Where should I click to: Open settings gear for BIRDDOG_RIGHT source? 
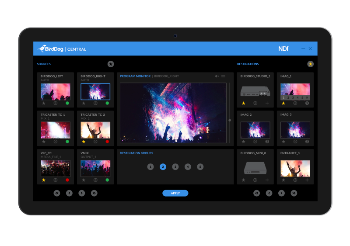[x=95, y=103]
